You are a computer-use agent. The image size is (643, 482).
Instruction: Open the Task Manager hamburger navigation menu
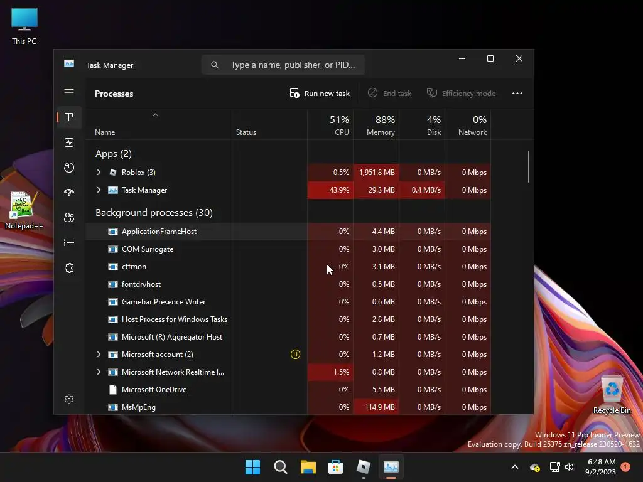click(x=69, y=93)
